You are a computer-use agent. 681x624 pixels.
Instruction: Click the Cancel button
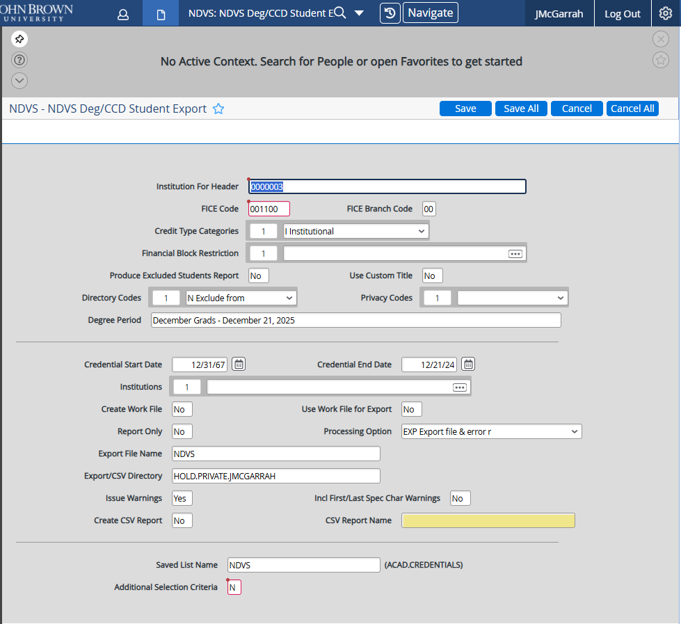tap(577, 109)
